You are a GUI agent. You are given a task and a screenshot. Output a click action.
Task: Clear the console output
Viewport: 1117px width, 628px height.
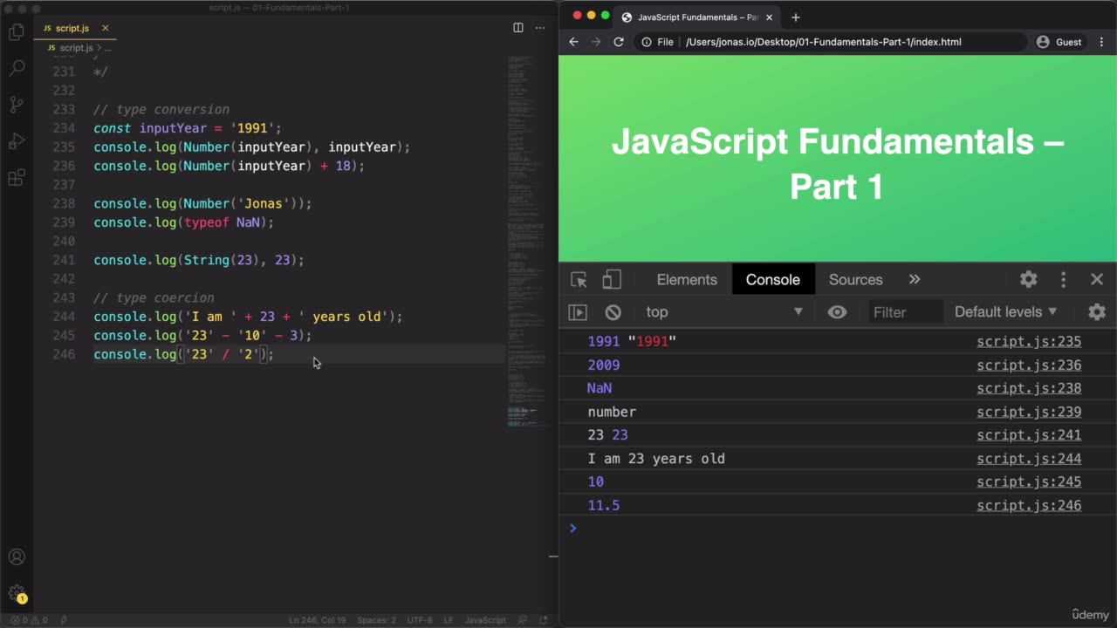[613, 312]
